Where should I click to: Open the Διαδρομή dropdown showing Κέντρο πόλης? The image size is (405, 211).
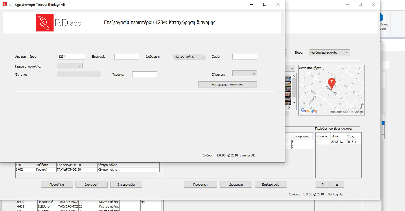[x=189, y=57]
